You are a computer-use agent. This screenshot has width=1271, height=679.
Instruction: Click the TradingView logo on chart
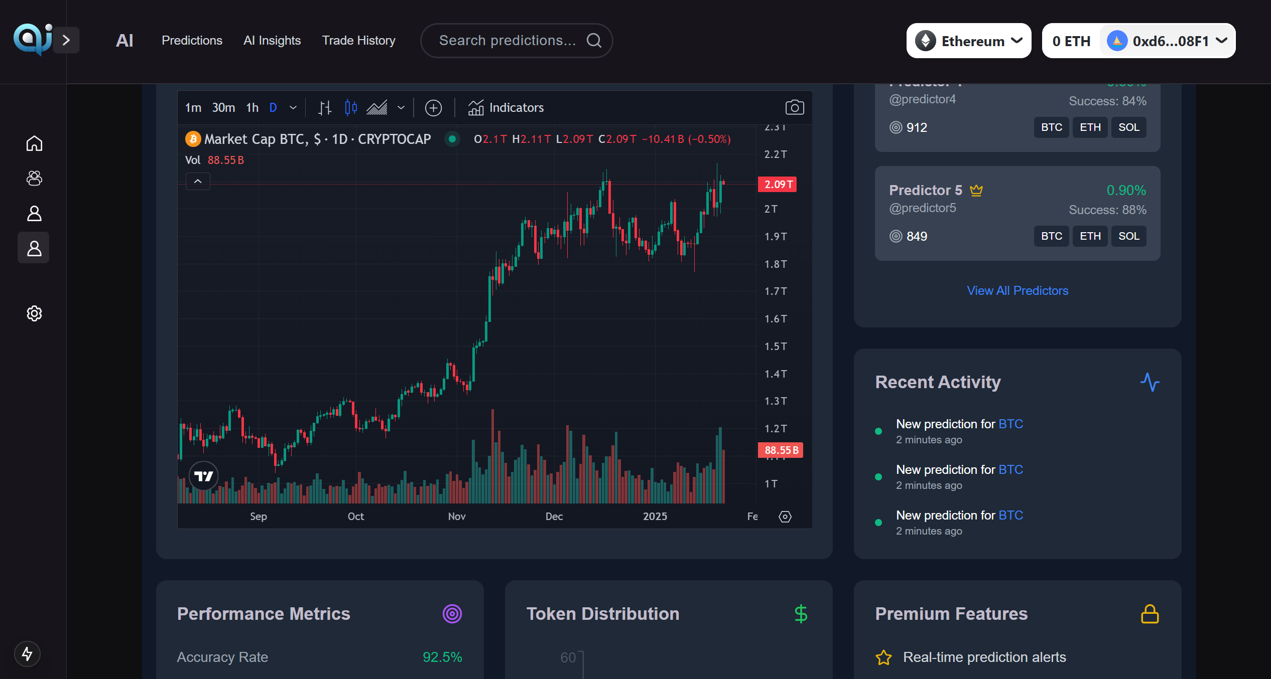pyautogui.click(x=204, y=476)
